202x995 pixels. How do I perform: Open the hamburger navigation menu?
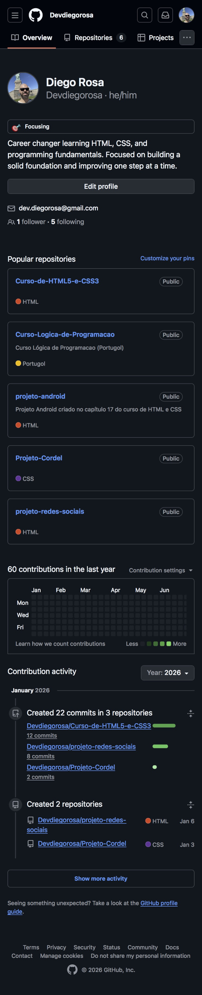(x=15, y=16)
